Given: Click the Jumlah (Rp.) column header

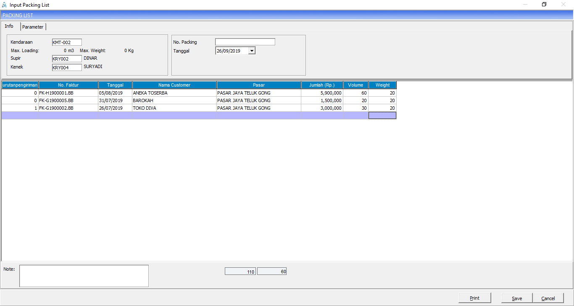Looking at the screenshot, I should click(x=322, y=85).
